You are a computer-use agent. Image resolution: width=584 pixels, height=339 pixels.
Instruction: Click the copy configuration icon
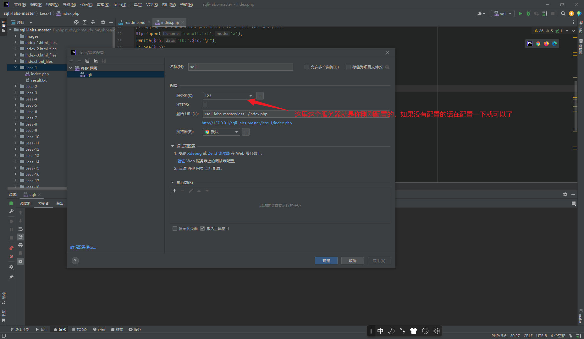coord(87,61)
